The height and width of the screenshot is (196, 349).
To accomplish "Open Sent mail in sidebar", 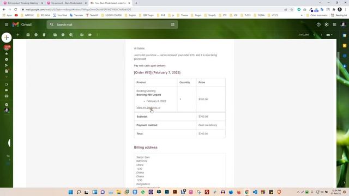I will point(7,65).
